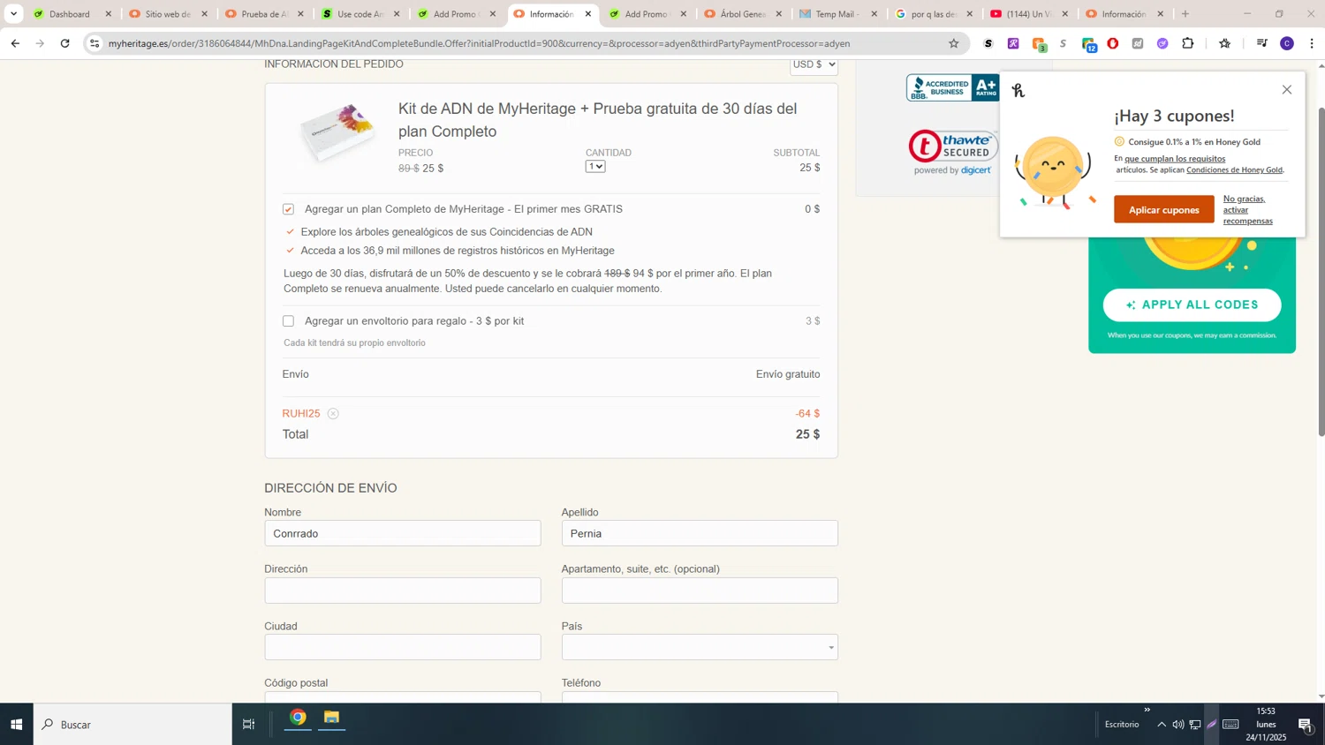Open Chrome from the taskbar
Screen dimensions: 1325x745
point(298,718)
